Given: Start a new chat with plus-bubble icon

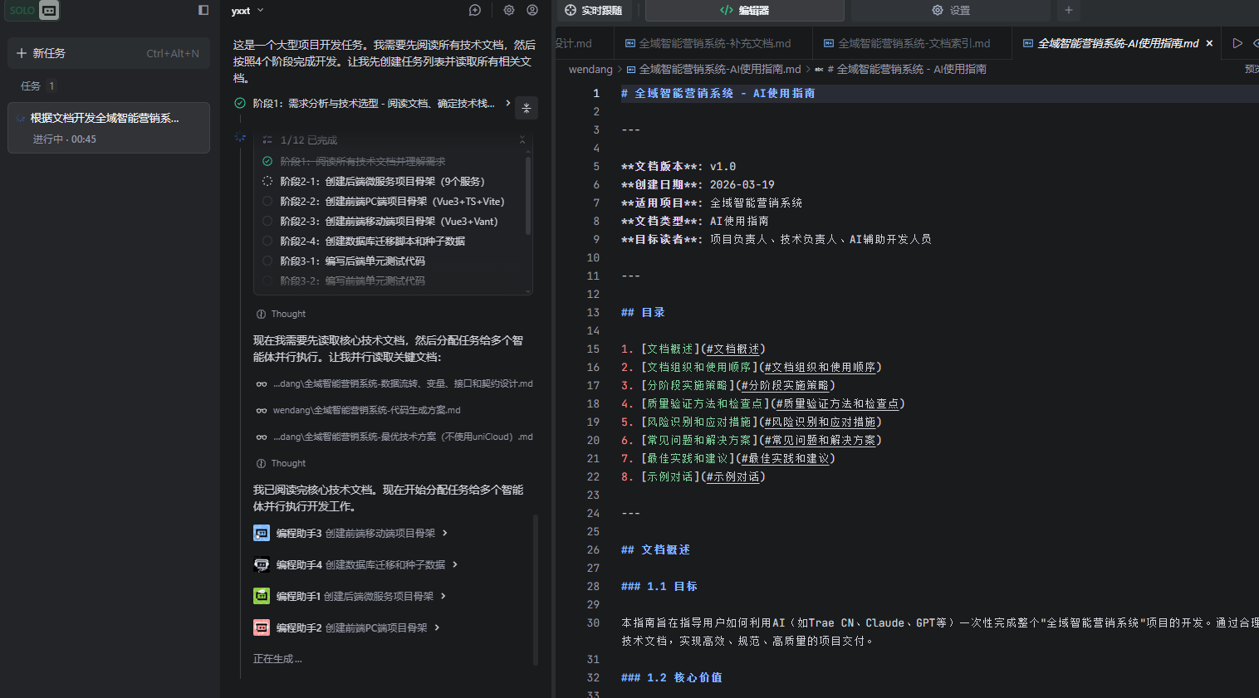Looking at the screenshot, I should tap(475, 11).
